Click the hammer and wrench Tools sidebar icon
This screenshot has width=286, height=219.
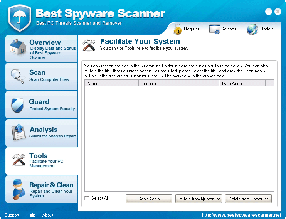coord(19,160)
